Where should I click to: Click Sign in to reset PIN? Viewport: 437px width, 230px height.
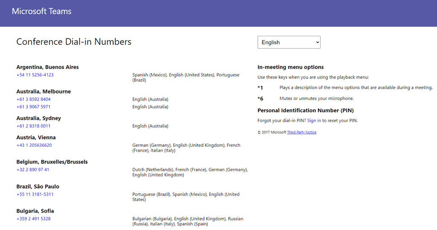coord(314,120)
